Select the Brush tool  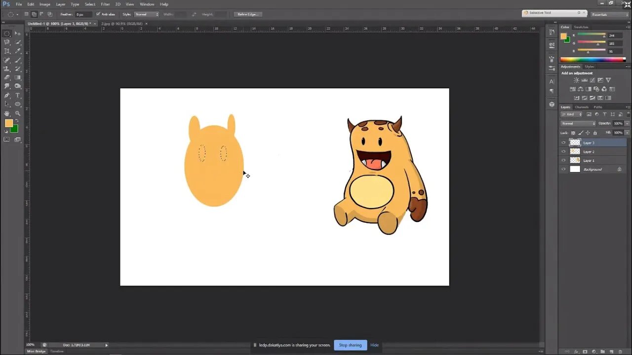18,60
